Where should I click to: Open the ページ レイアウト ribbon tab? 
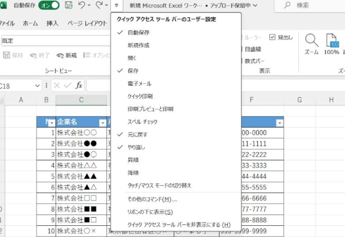point(87,23)
